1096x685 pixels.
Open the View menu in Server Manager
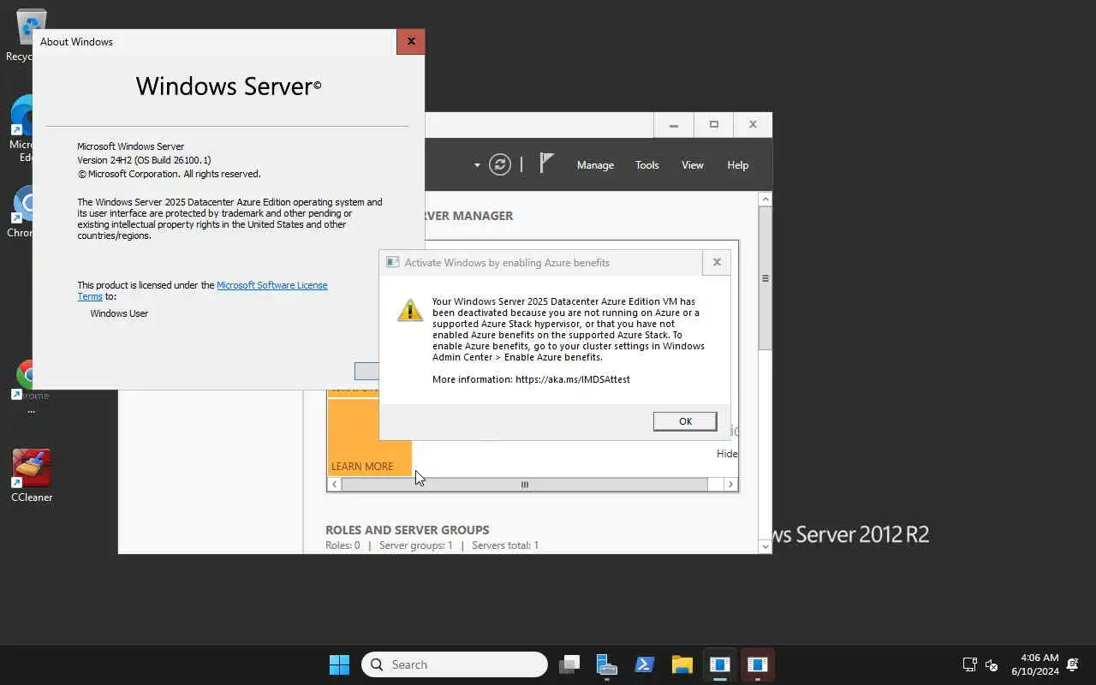[693, 165]
